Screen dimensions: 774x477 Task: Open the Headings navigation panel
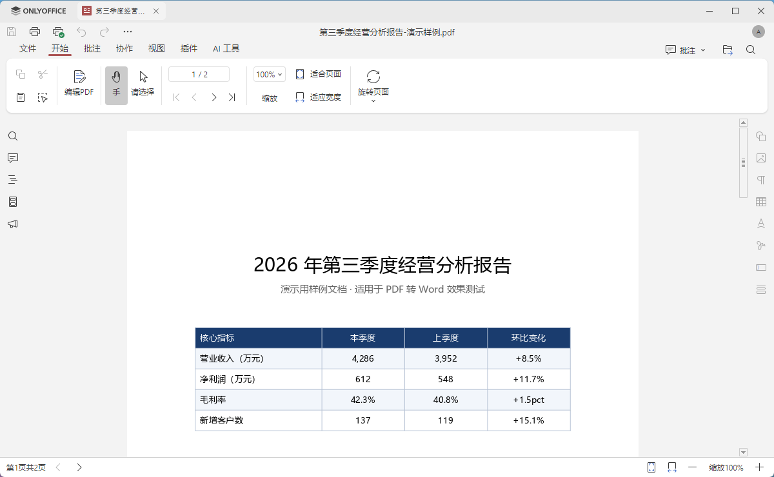[13, 180]
